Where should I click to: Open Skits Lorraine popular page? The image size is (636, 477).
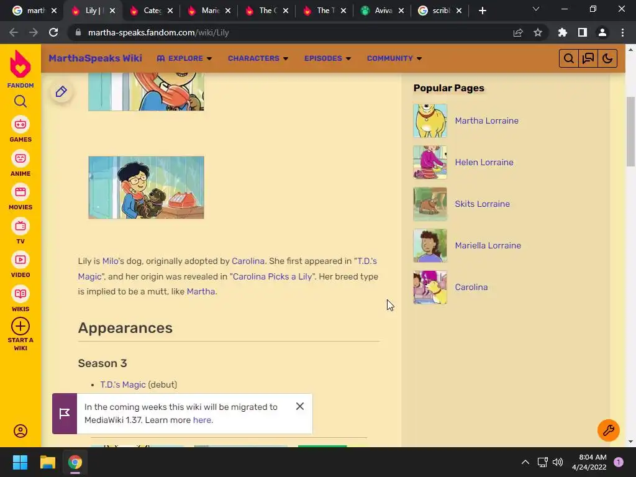482,204
